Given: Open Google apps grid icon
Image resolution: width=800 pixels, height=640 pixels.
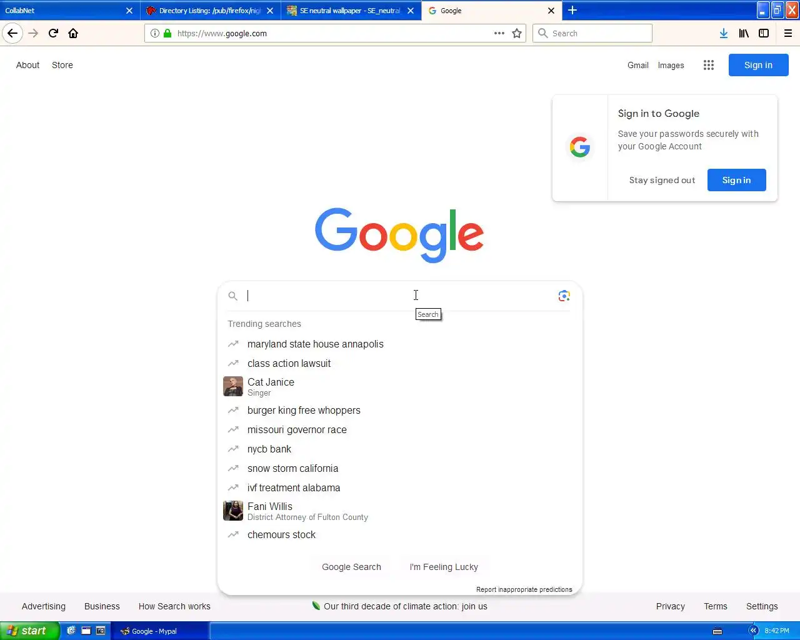Looking at the screenshot, I should point(708,65).
